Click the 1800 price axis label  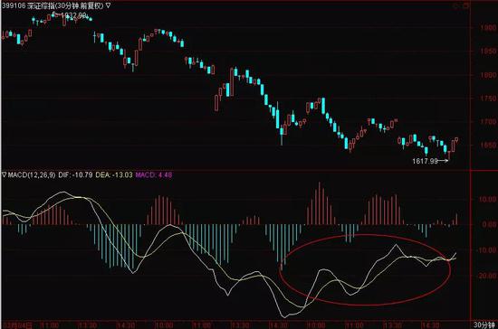(x=488, y=75)
